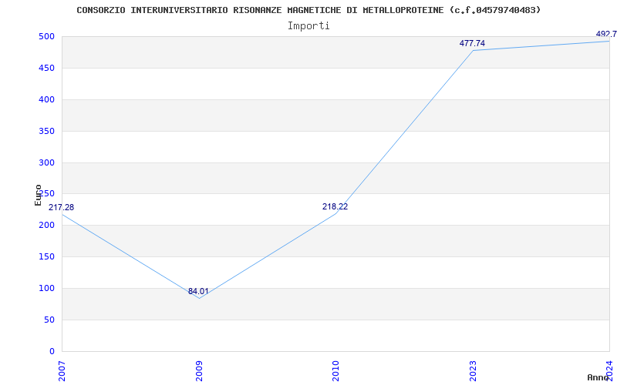The height and width of the screenshot is (385, 617).
Task: Select the 217.28 data label
Action: (x=62, y=207)
